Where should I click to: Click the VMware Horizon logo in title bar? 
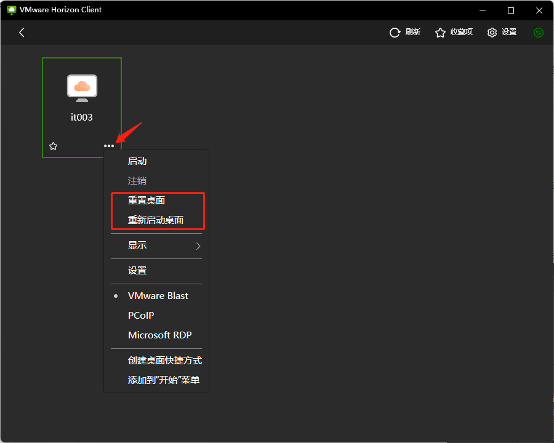click(x=10, y=10)
